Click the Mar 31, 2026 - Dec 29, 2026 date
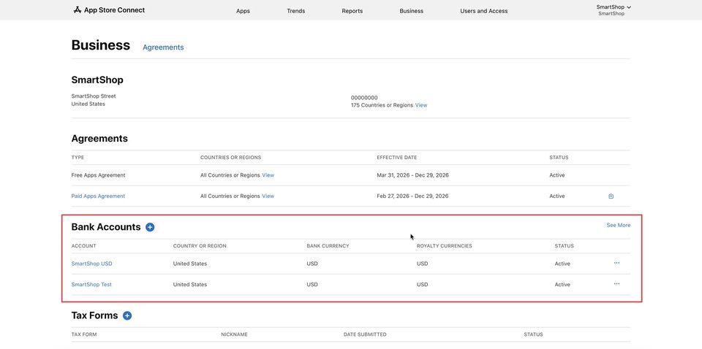Screen dimensions: 702x349 click(412, 175)
